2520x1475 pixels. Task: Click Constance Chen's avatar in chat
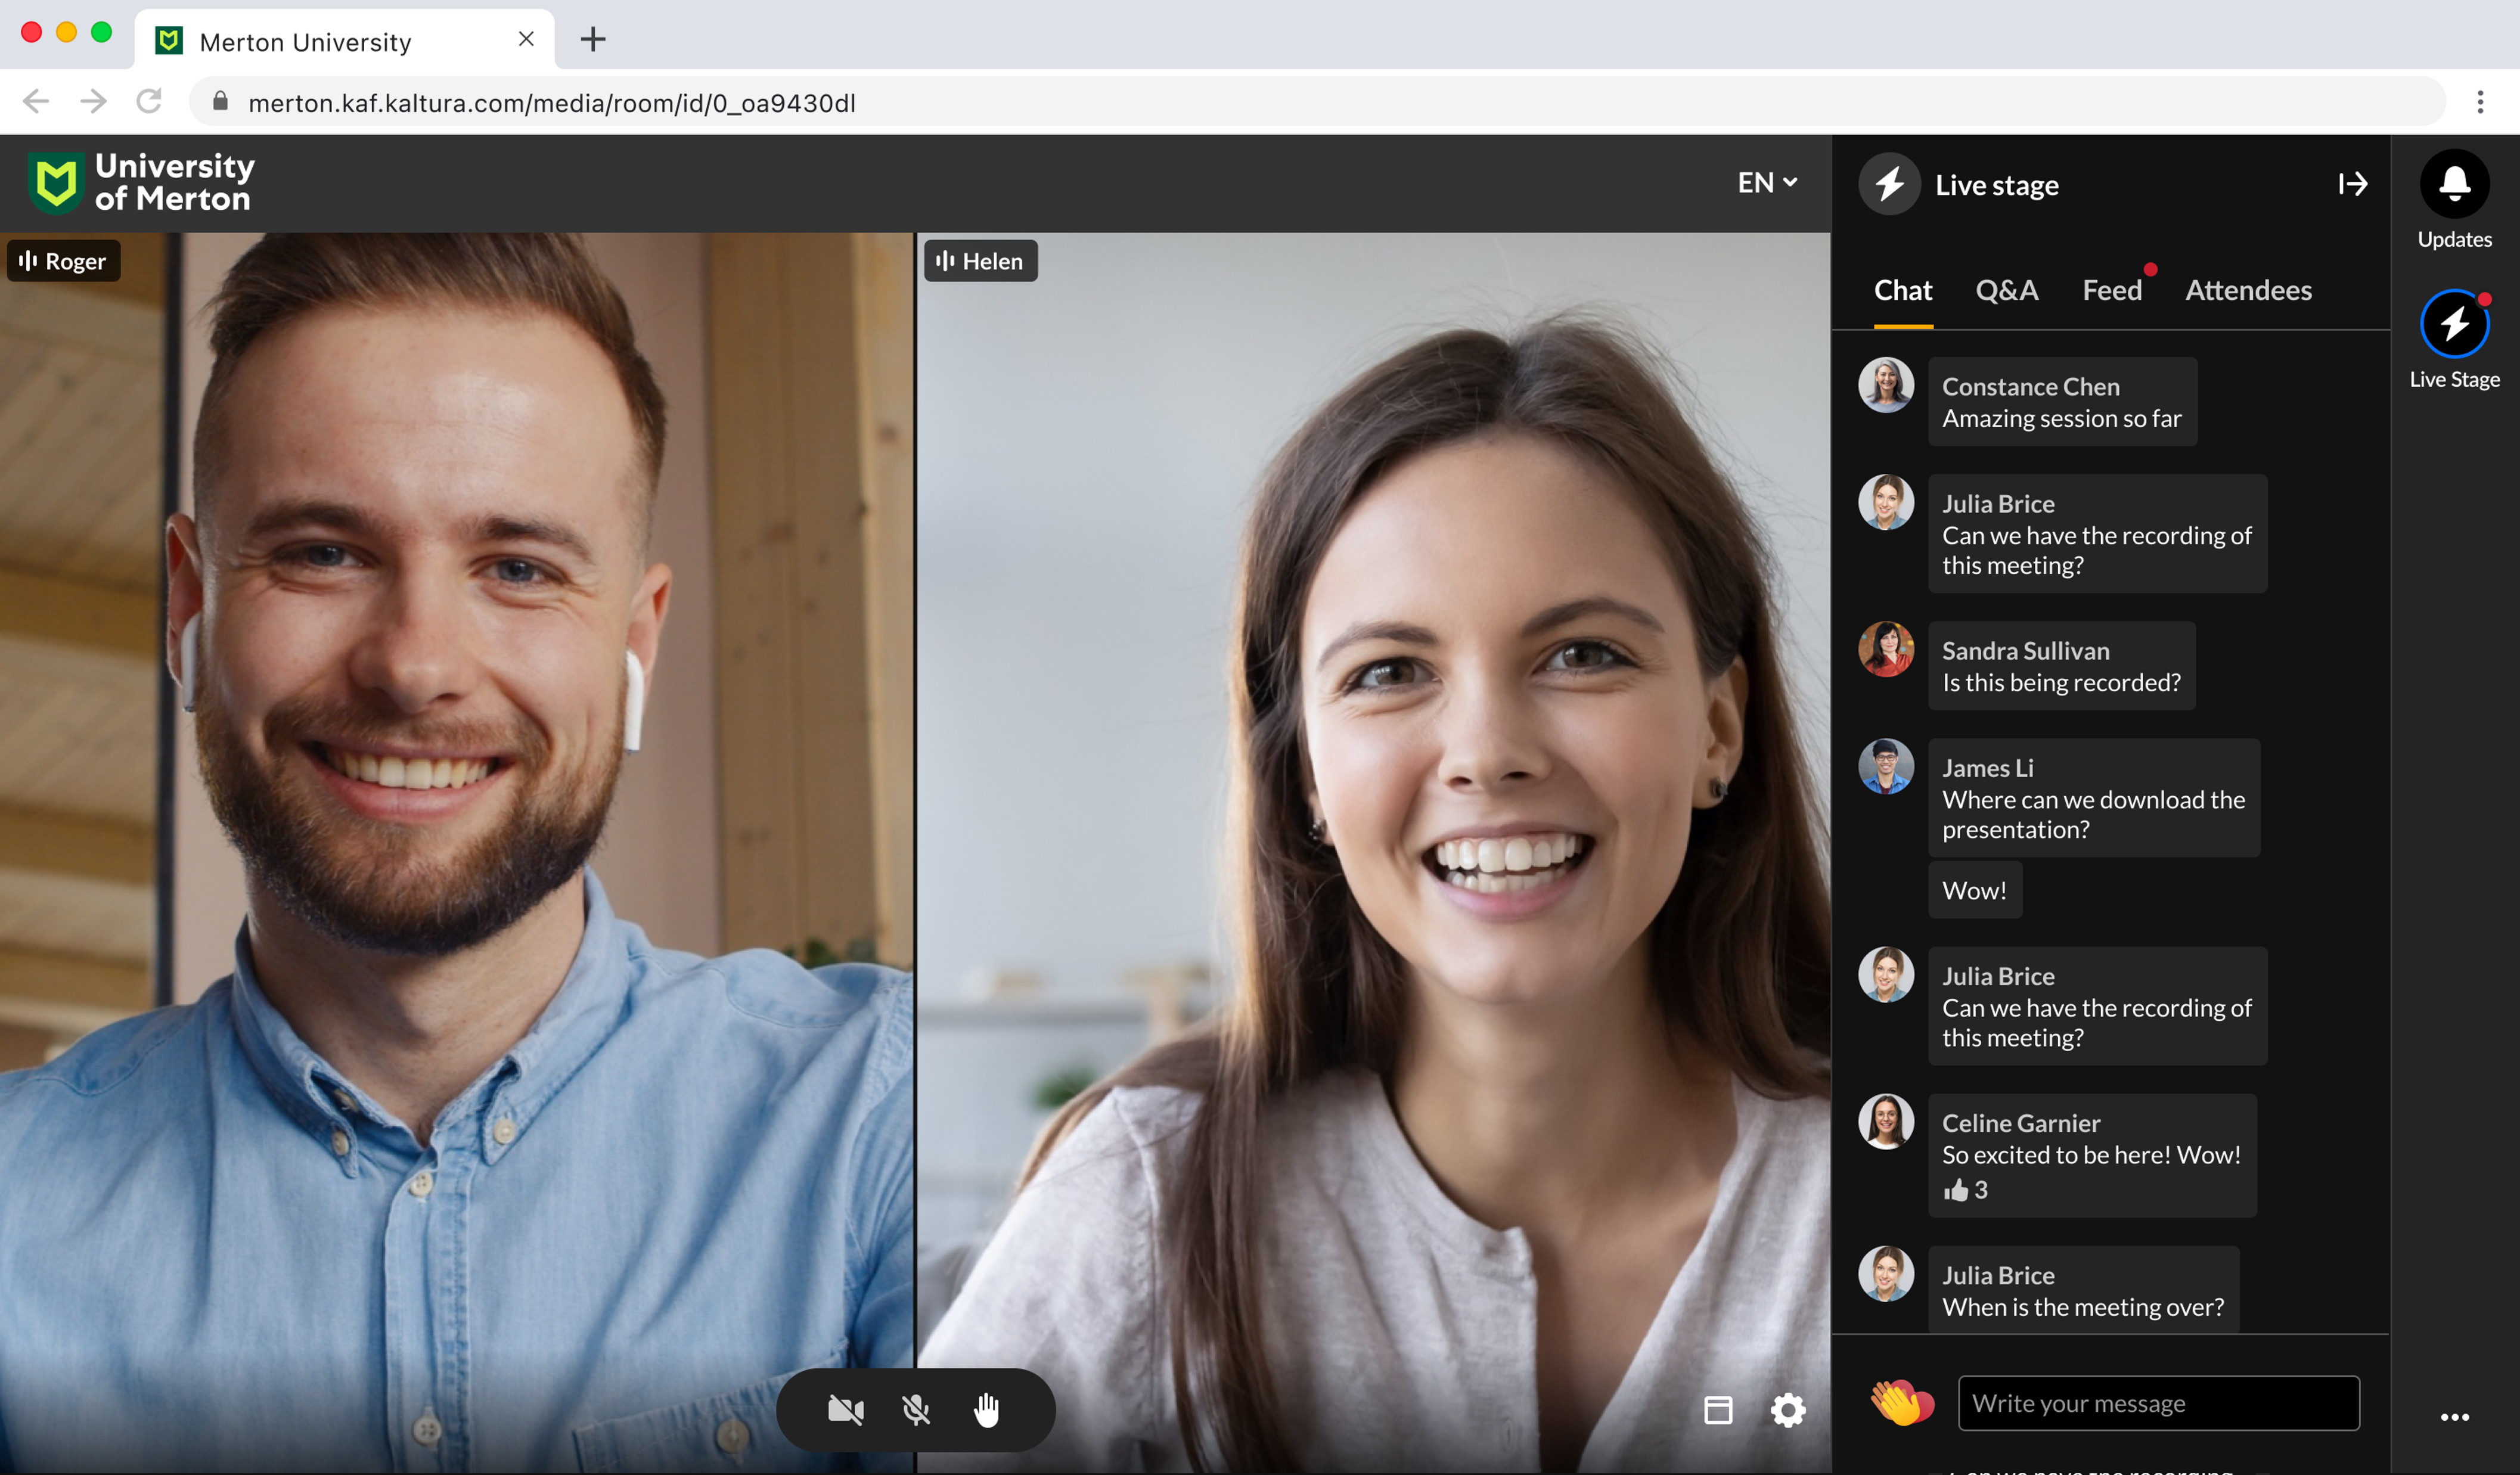tap(1886, 385)
